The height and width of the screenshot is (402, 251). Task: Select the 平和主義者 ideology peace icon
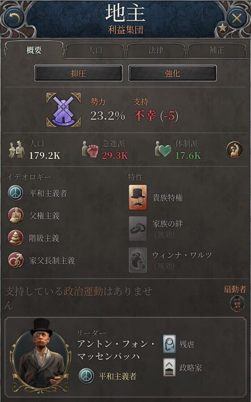(16, 193)
